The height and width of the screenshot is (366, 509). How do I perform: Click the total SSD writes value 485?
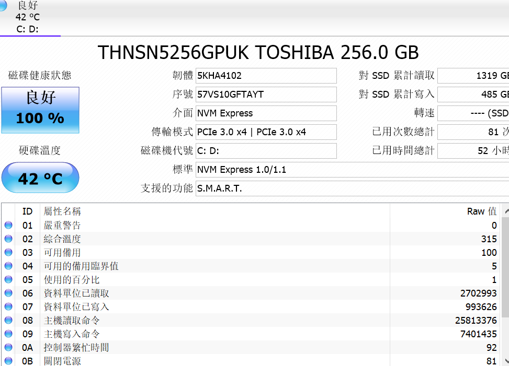point(473,95)
